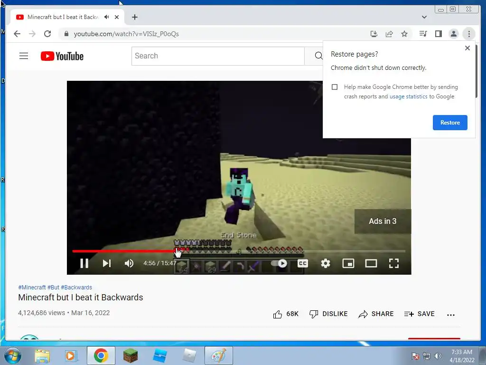Image resolution: width=486 pixels, height=365 pixels.
Task: Click install/download page icon in address bar
Action: pyautogui.click(x=374, y=34)
